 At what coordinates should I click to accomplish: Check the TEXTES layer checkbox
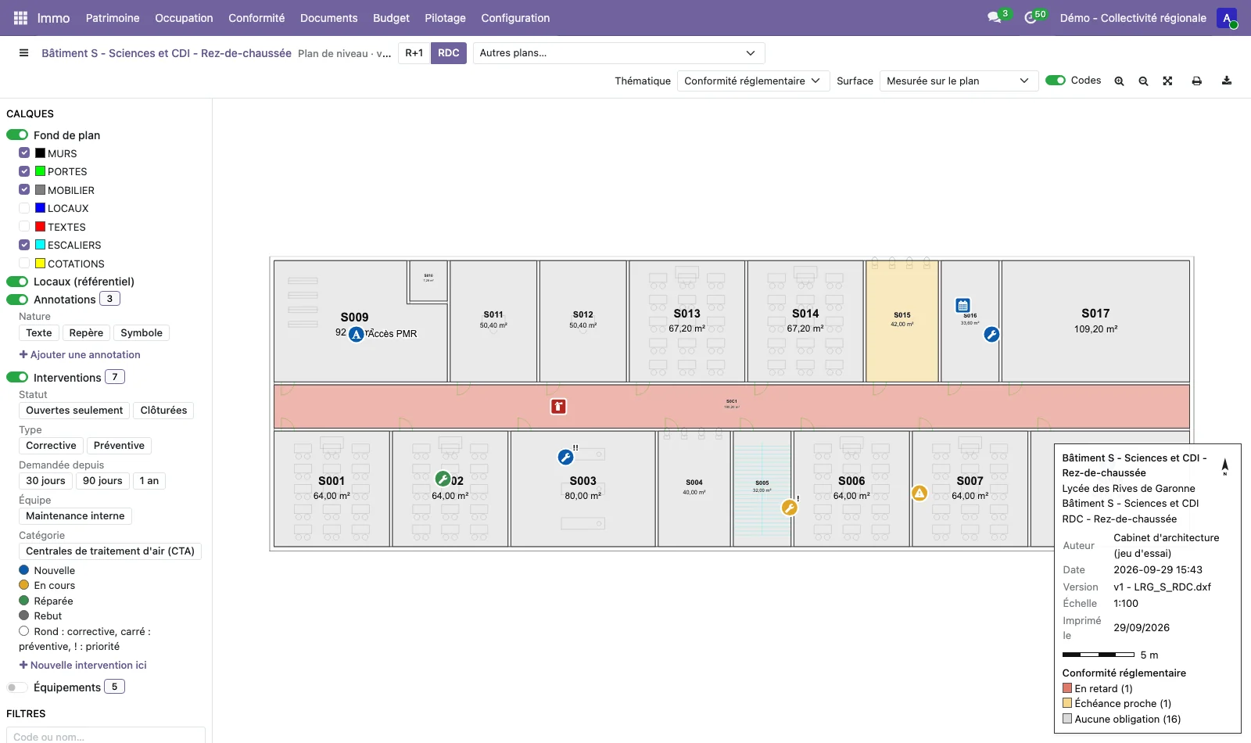click(x=24, y=227)
